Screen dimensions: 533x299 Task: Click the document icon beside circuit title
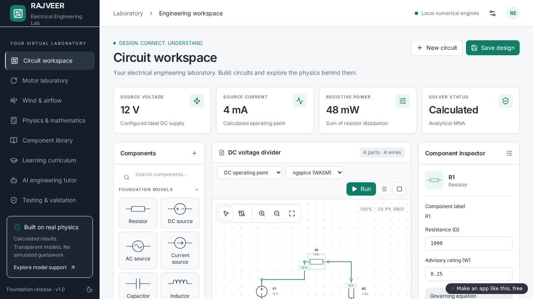coord(222,153)
